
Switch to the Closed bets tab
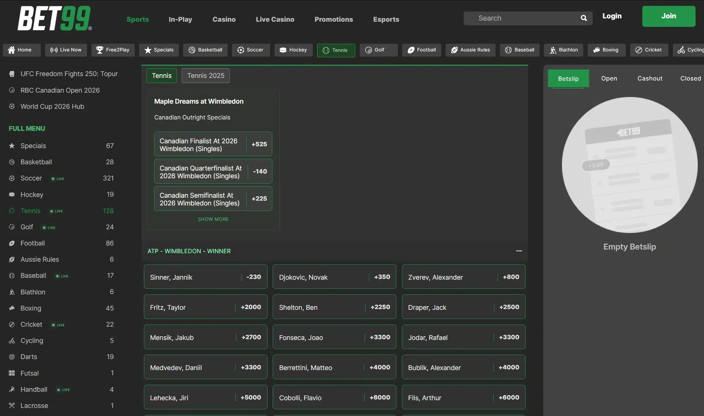tap(690, 78)
